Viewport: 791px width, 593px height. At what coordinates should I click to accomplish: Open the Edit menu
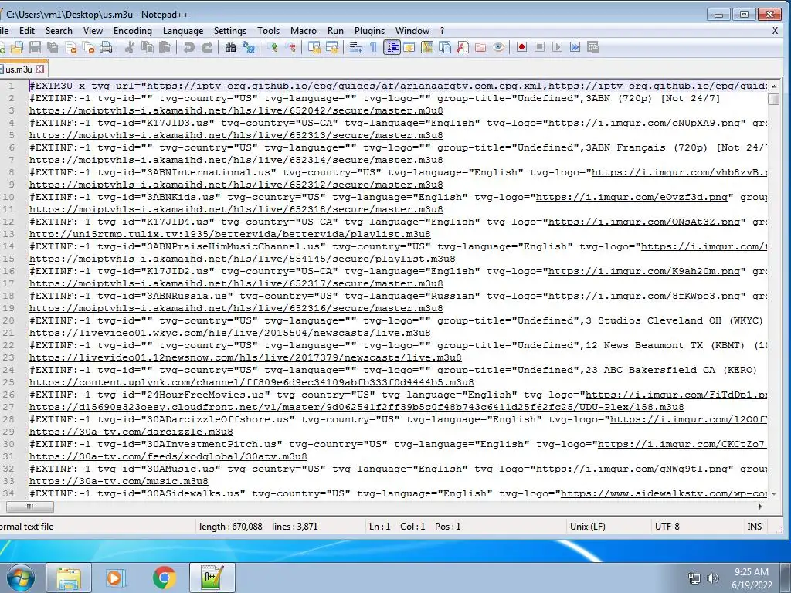[x=27, y=31]
